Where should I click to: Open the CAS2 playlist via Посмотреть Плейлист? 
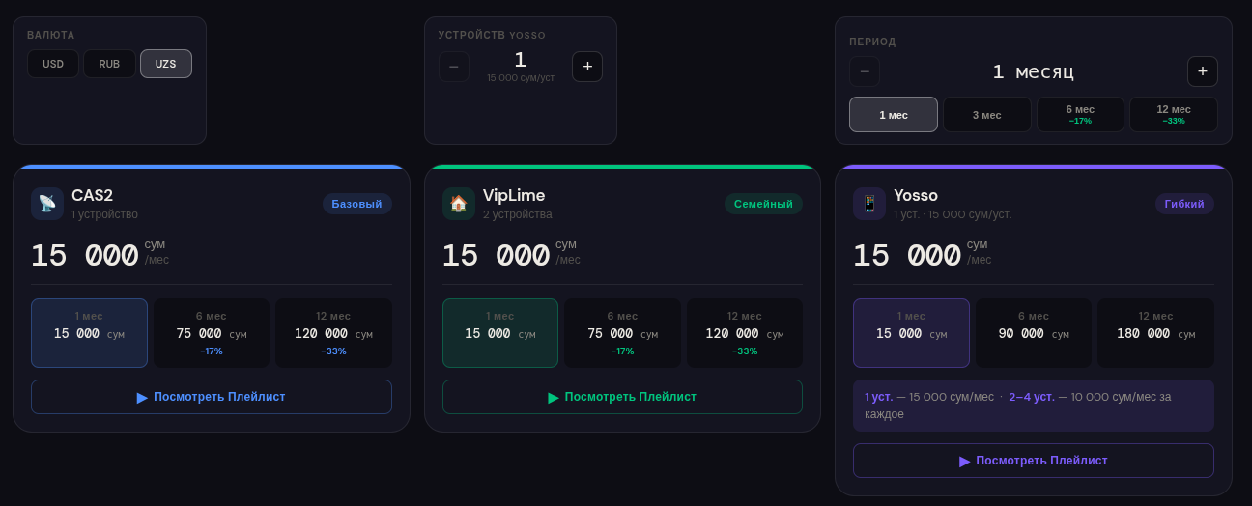(212, 397)
